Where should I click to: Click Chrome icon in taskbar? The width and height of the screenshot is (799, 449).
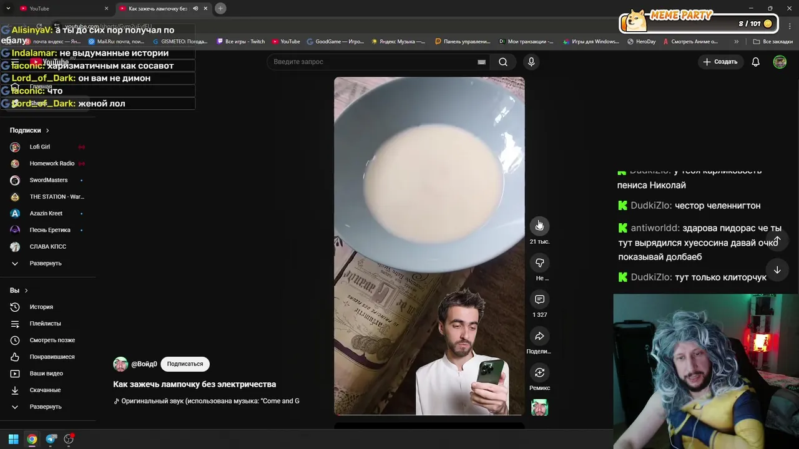[x=32, y=439]
